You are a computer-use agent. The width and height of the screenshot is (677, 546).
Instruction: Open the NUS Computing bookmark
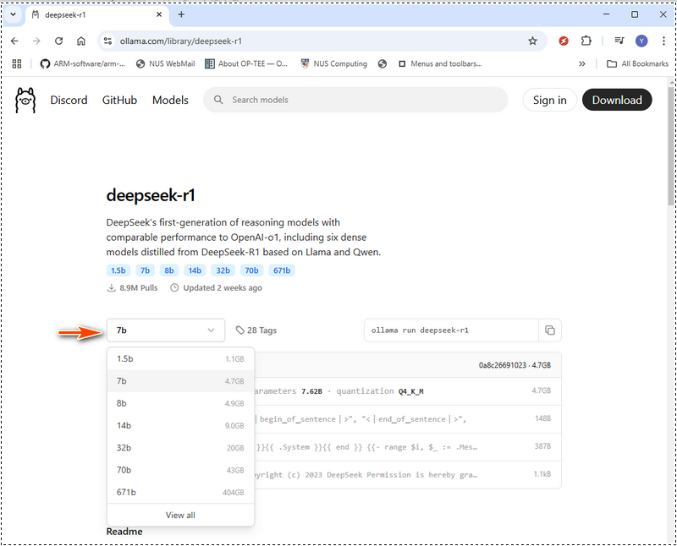(334, 64)
